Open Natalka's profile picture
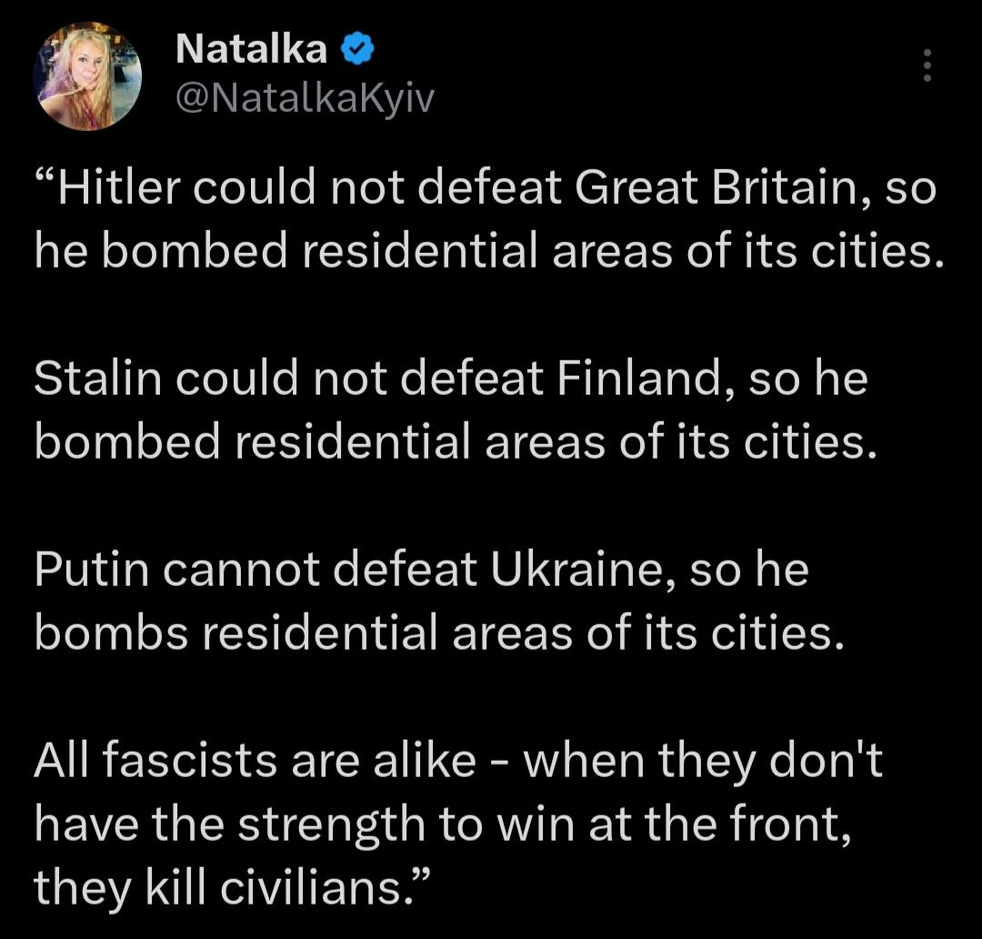 (x=87, y=77)
